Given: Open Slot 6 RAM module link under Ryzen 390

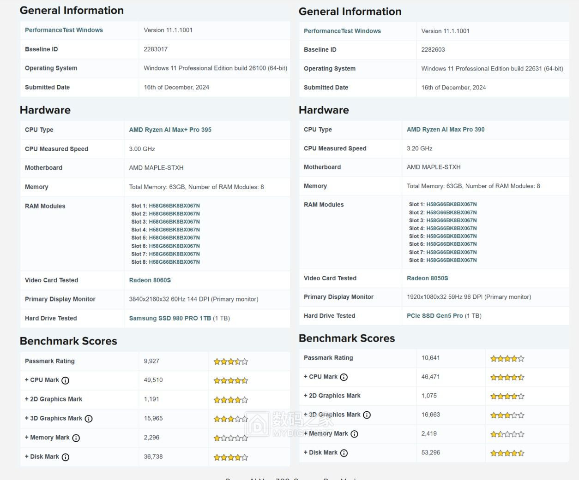Looking at the screenshot, I should coord(452,244).
